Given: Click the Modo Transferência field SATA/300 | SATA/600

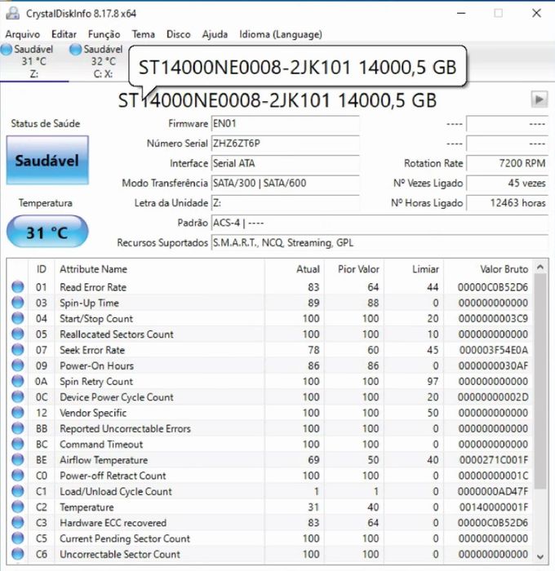Looking at the screenshot, I should point(286,184).
